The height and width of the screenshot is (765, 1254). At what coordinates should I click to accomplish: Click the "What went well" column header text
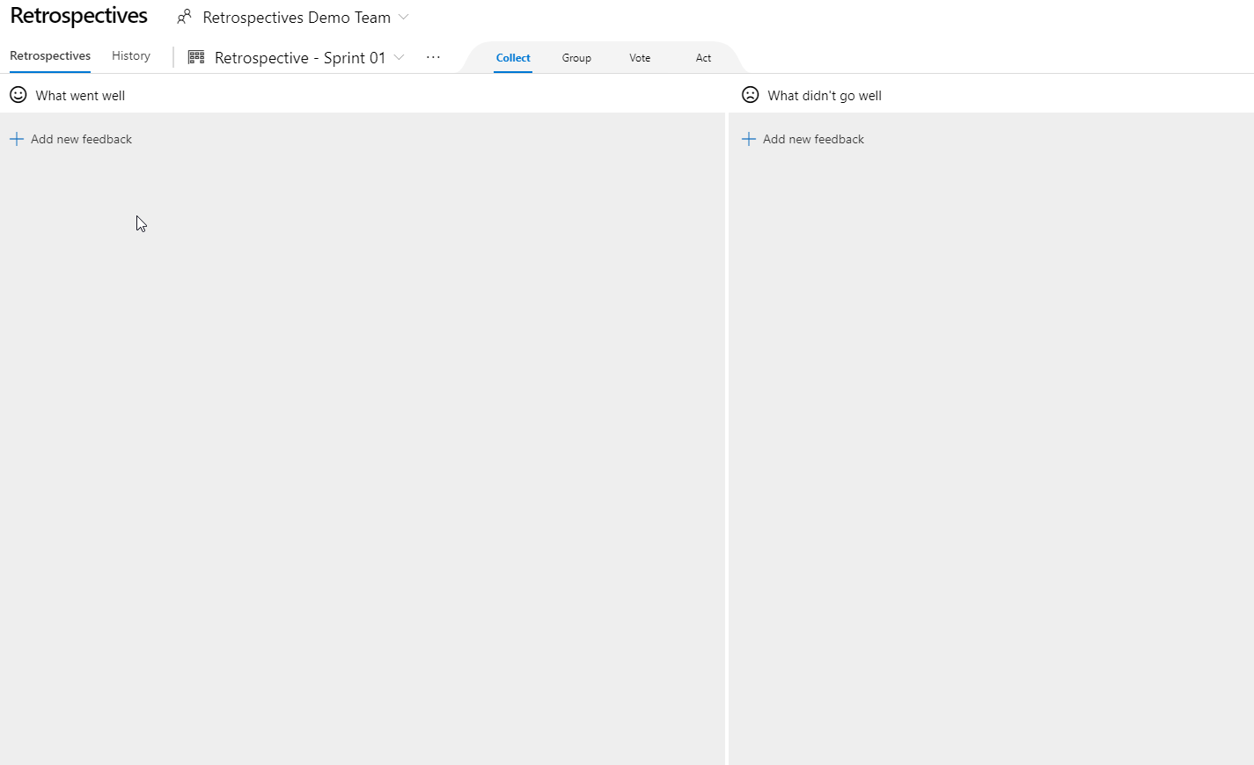point(79,95)
